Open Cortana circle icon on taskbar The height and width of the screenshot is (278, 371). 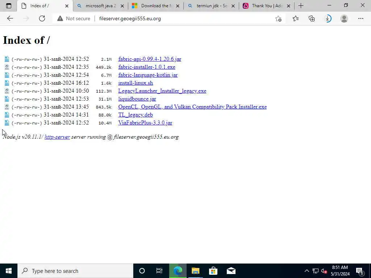[x=142, y=271]
